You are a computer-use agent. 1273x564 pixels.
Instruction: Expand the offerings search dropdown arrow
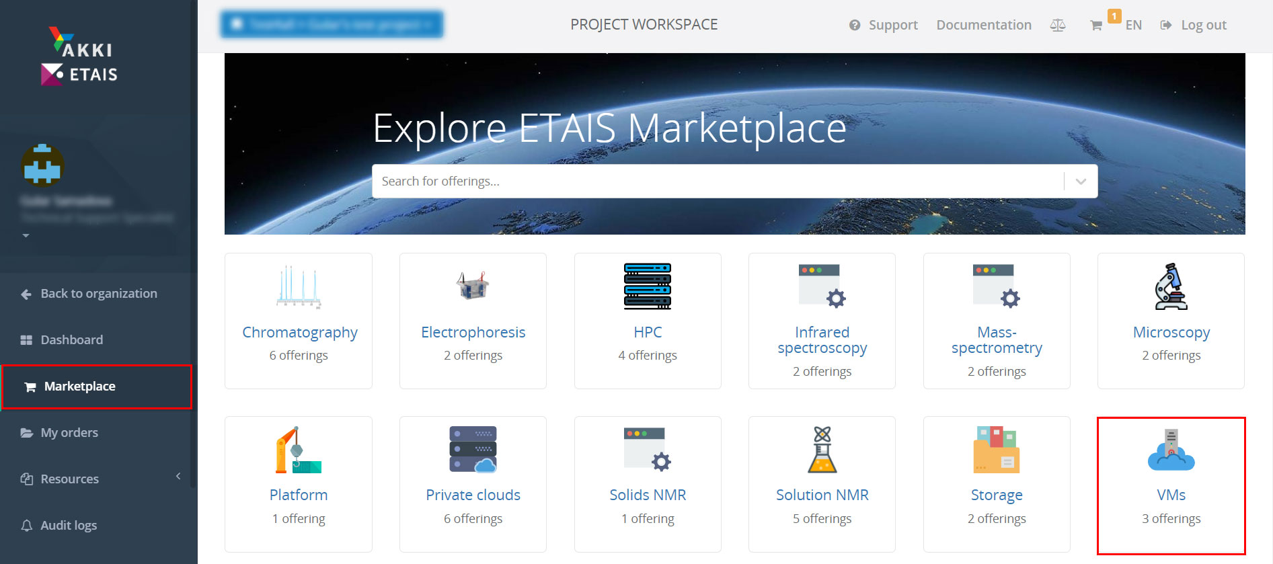point(1081,182)
